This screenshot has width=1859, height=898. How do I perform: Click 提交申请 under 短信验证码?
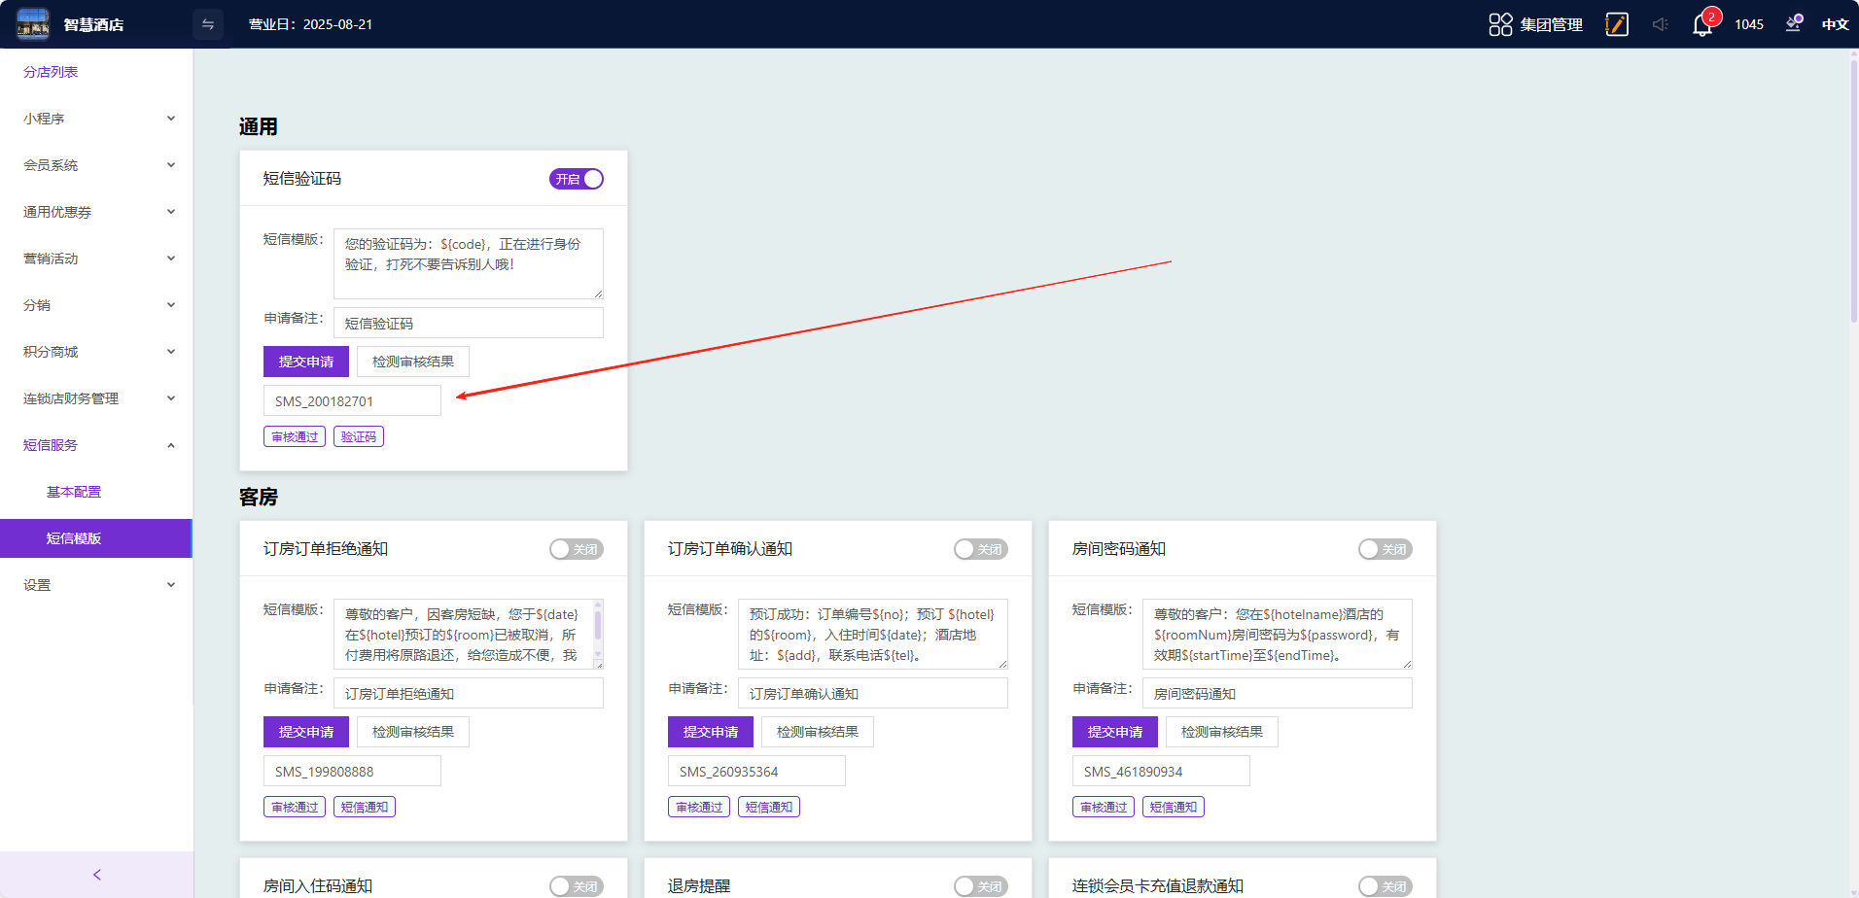306,362
